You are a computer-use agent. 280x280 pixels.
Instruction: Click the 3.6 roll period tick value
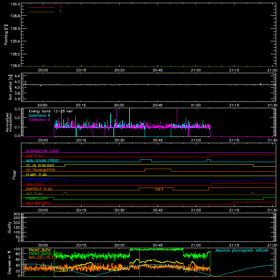pos(17,99)
